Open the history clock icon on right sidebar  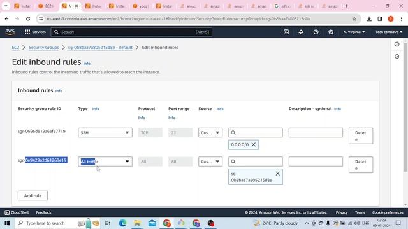click(397, 56)
